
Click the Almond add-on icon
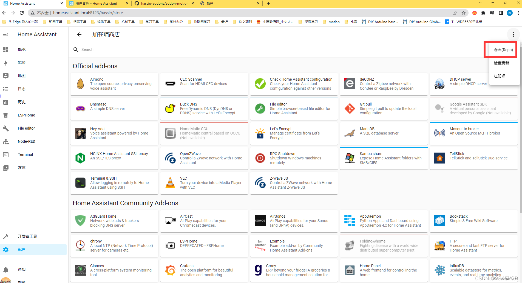click(80, 84)
